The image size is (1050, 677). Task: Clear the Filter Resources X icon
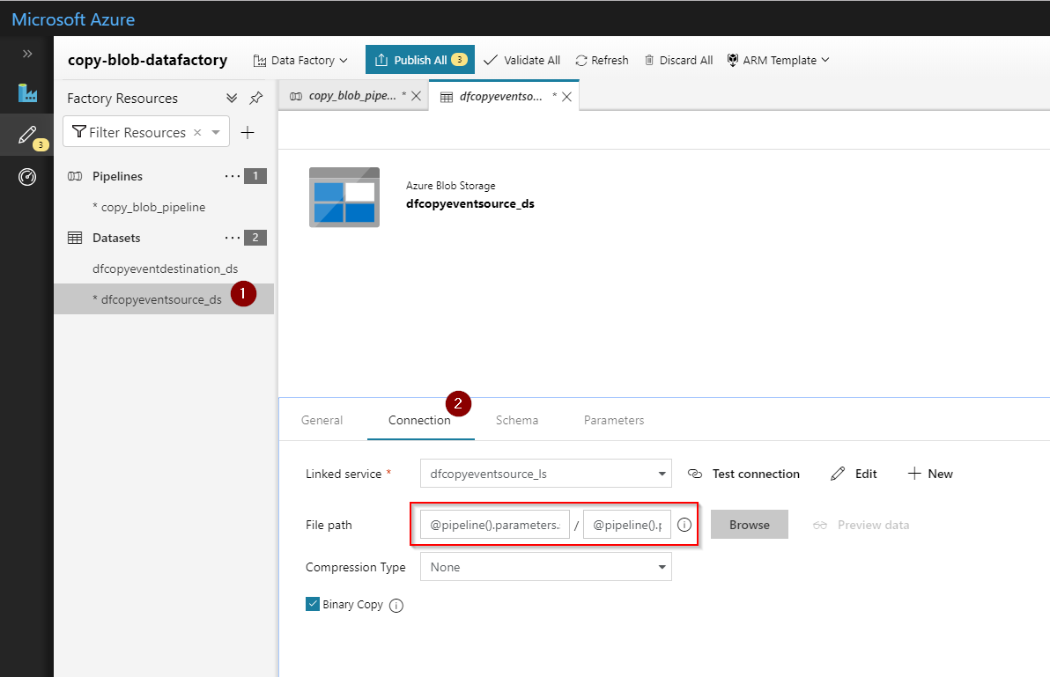197,132
